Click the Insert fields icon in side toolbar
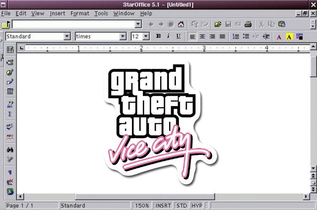317x219 pixels. [x=10, y=62]
